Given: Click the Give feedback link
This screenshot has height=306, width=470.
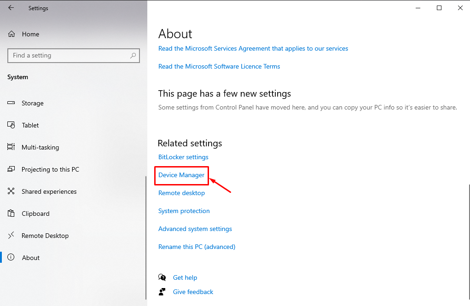Looking at the screenshot, I should [x=193, y=292].
